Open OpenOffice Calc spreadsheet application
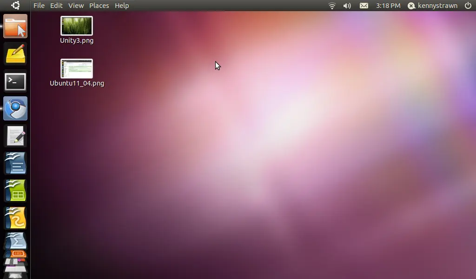Viewport: 476px width, 279px height. point(15,190)
